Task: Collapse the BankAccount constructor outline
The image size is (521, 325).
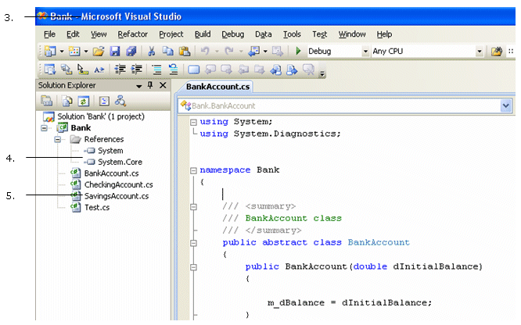Action: point(193,267)
